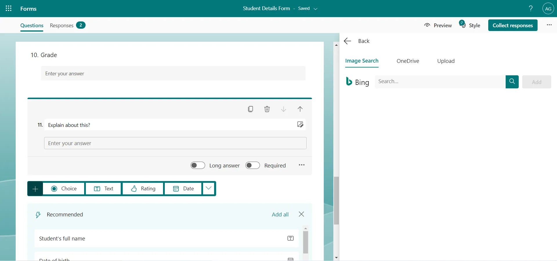Add a new Rating question
Screen dimensions: 557x261
143,189
